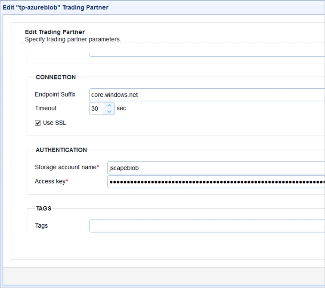Click into the masked Access key field

click(x=215, y=182)
